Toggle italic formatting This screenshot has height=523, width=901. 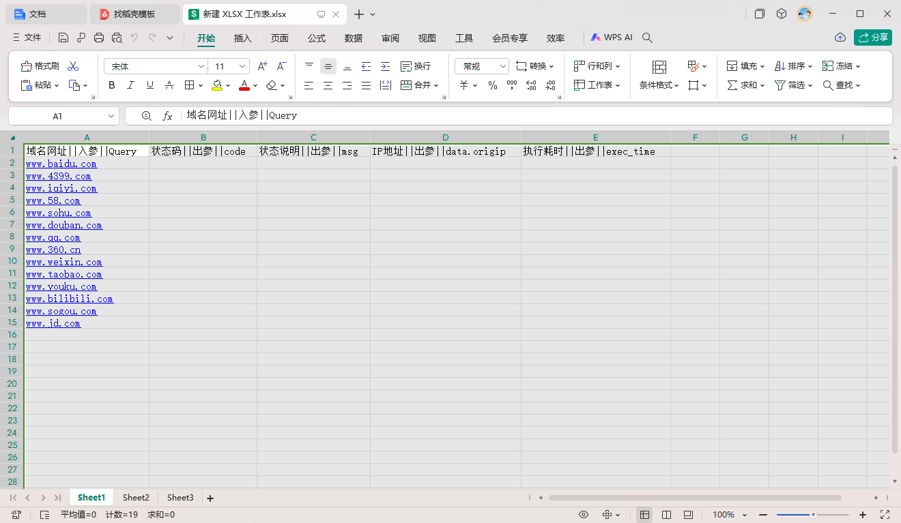[131, 85]
